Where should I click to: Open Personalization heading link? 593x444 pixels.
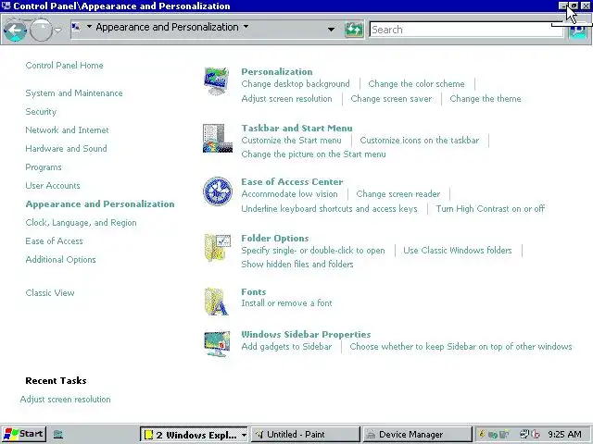click(x=277, y=71)
